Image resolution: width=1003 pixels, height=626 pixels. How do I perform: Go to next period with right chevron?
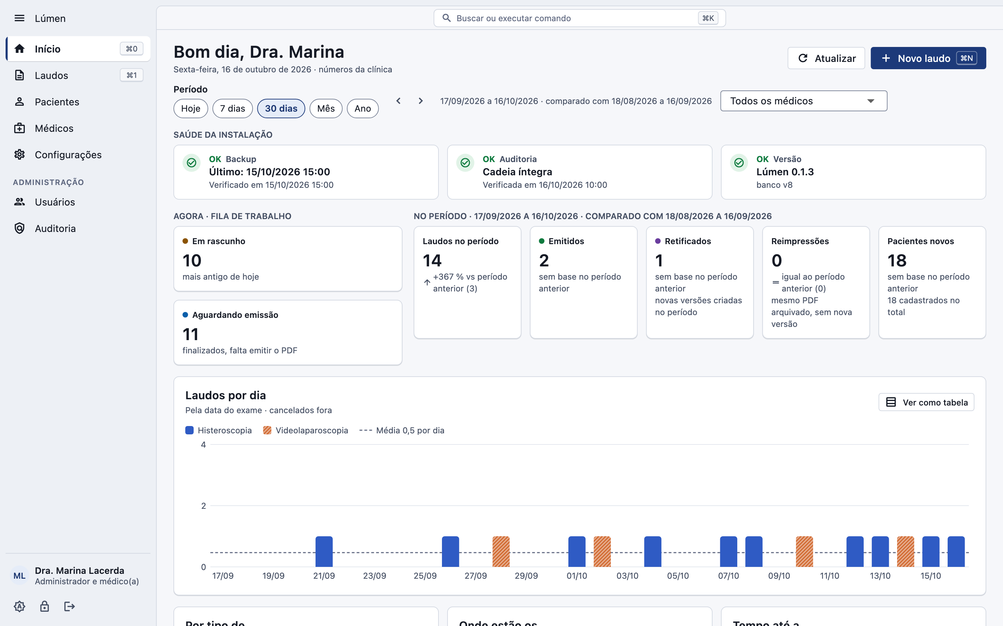pyautogui.click(x=421, y=101)
